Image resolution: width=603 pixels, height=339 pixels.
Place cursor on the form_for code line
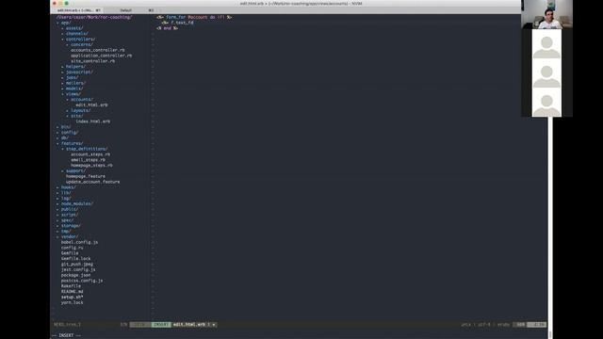(194, 17)
